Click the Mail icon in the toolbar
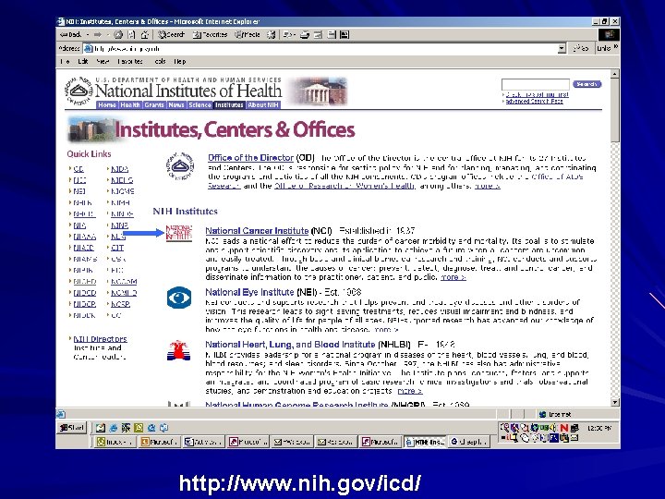The width and height of the screenshot is (665, 499). 289,35
